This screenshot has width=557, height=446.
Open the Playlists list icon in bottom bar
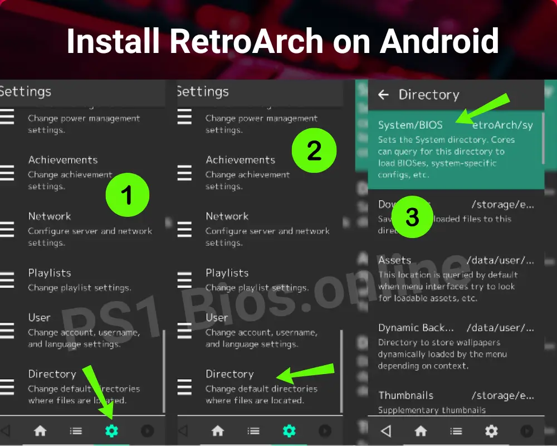(x=76, y=430)
